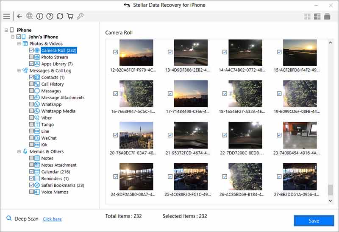Toggle the John's iPhone checkbox
The height and width of the screenshot is (232, 339).
point(19,36)
